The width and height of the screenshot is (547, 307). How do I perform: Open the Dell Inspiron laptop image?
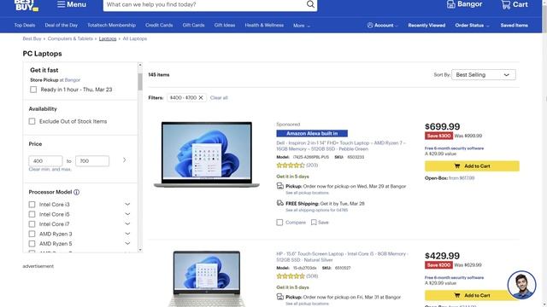pos(207,154)
